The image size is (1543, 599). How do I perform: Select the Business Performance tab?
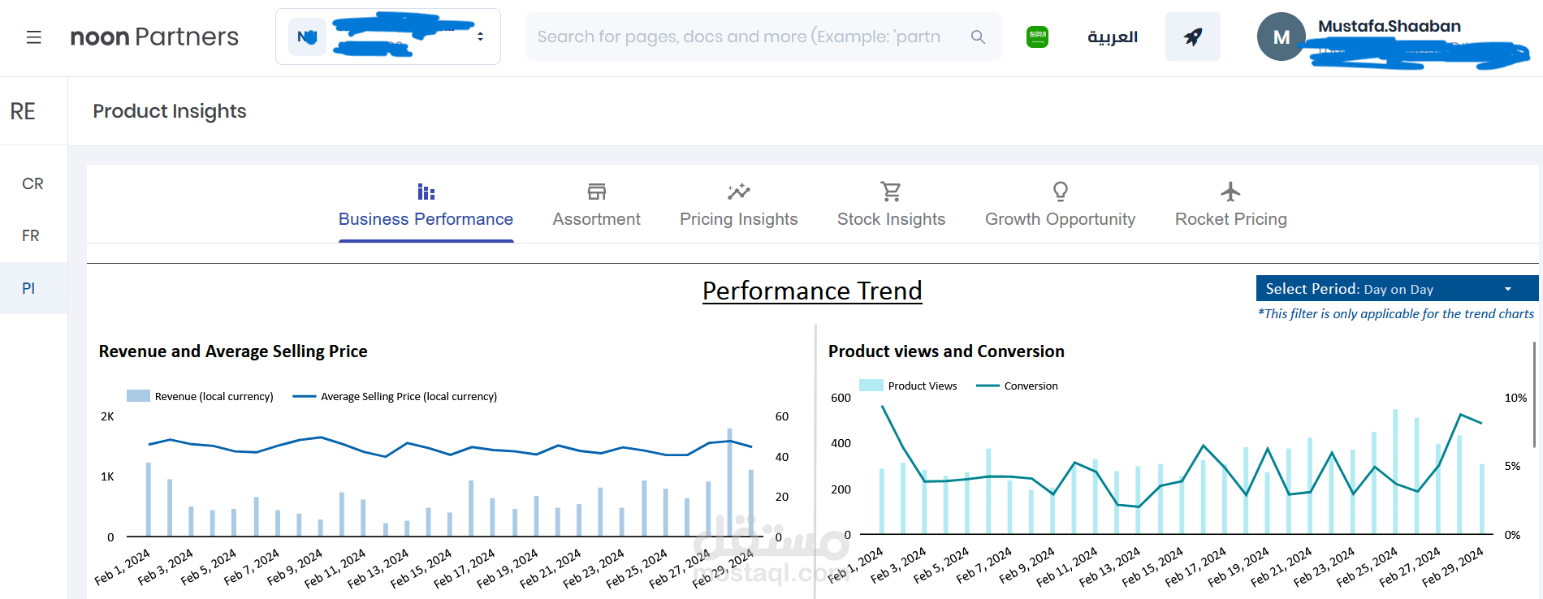tap(426, 219)
